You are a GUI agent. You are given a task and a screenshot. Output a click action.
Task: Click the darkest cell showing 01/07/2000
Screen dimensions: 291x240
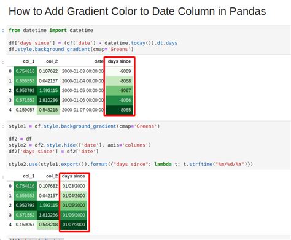coord(74,225)
